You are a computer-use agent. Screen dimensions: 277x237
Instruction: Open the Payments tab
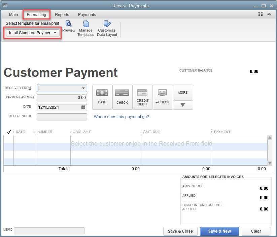point(87,15)
